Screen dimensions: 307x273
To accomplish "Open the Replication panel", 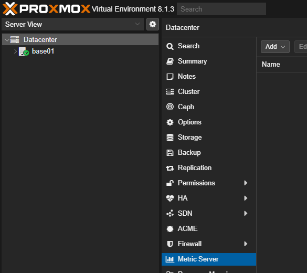I will tap(209, 168).
